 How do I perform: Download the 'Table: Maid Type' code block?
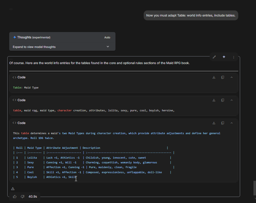tap(214, 77)
